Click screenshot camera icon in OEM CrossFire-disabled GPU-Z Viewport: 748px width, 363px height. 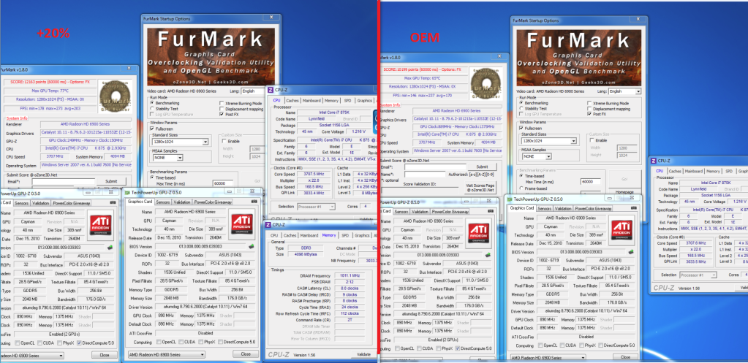coord(635,208)
